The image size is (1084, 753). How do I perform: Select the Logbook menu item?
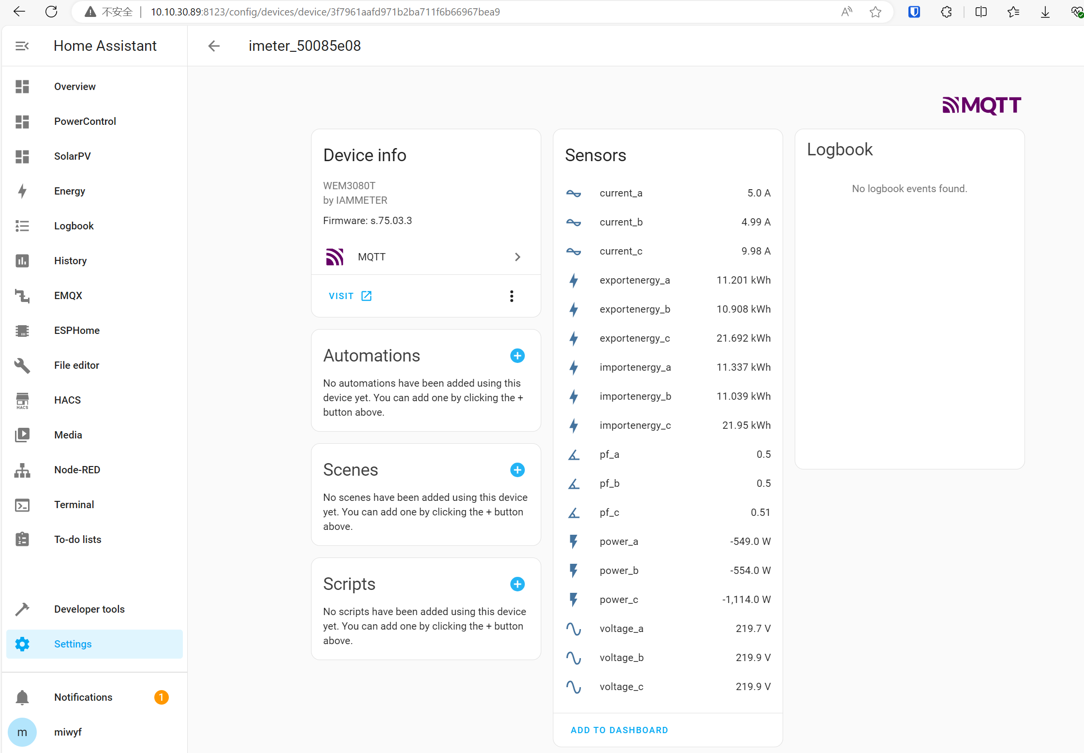[74, 226]
